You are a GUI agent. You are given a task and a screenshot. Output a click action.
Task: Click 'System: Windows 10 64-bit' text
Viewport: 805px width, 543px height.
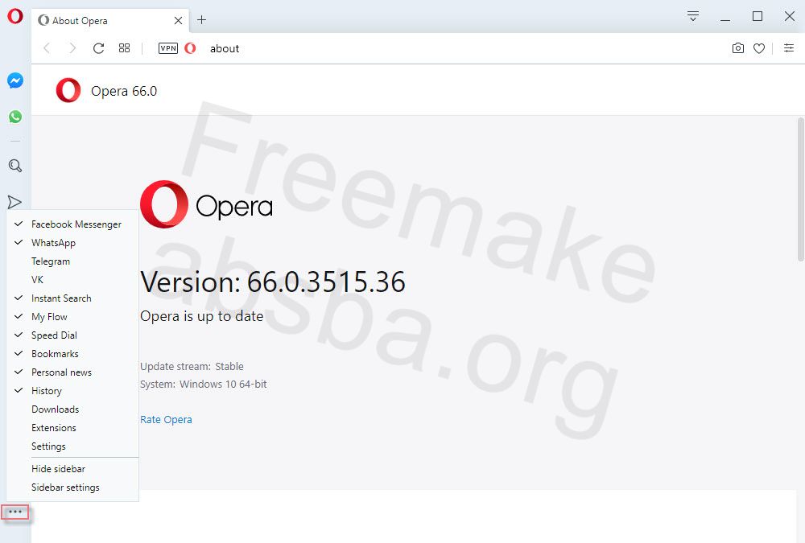[204, 384]
